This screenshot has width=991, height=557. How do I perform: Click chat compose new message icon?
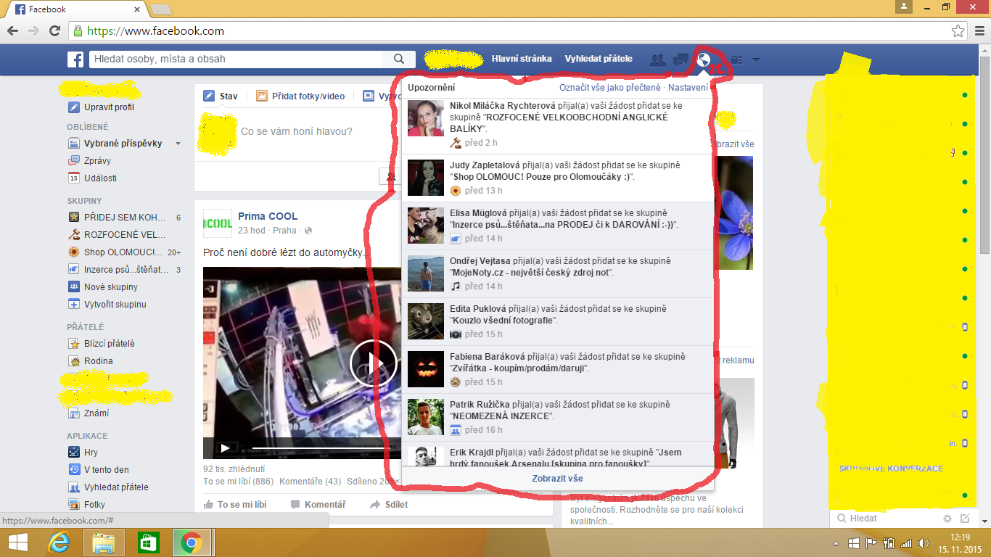(965, 519)
